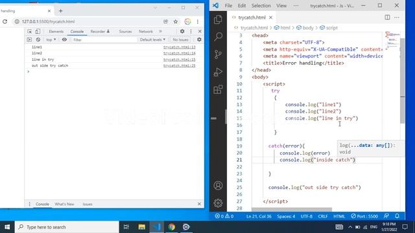
Task: Open the top JavaScript context dropdown
Action: point(51,39)
